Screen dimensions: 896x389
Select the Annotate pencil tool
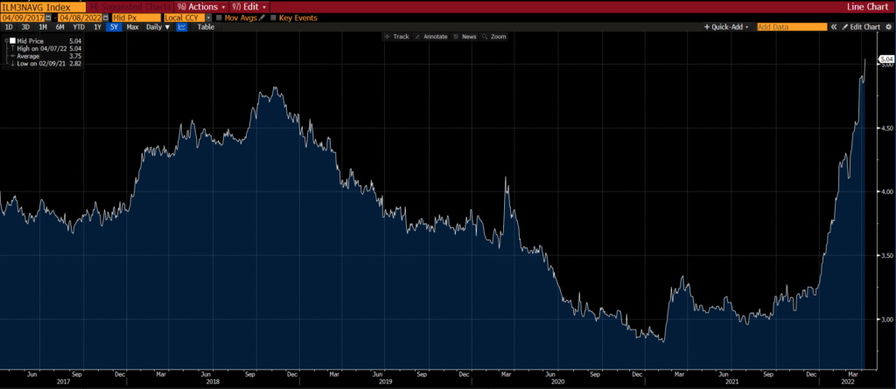pyautogui.click(x=430, y=37)
